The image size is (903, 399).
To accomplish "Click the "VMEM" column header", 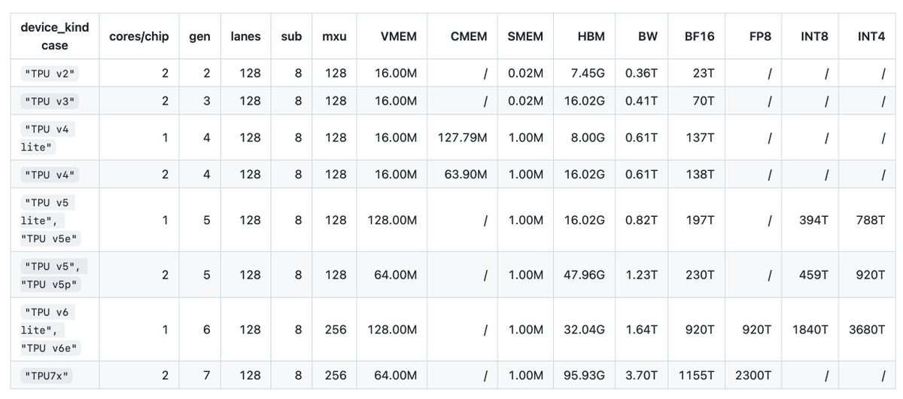I will coord(400,35).
